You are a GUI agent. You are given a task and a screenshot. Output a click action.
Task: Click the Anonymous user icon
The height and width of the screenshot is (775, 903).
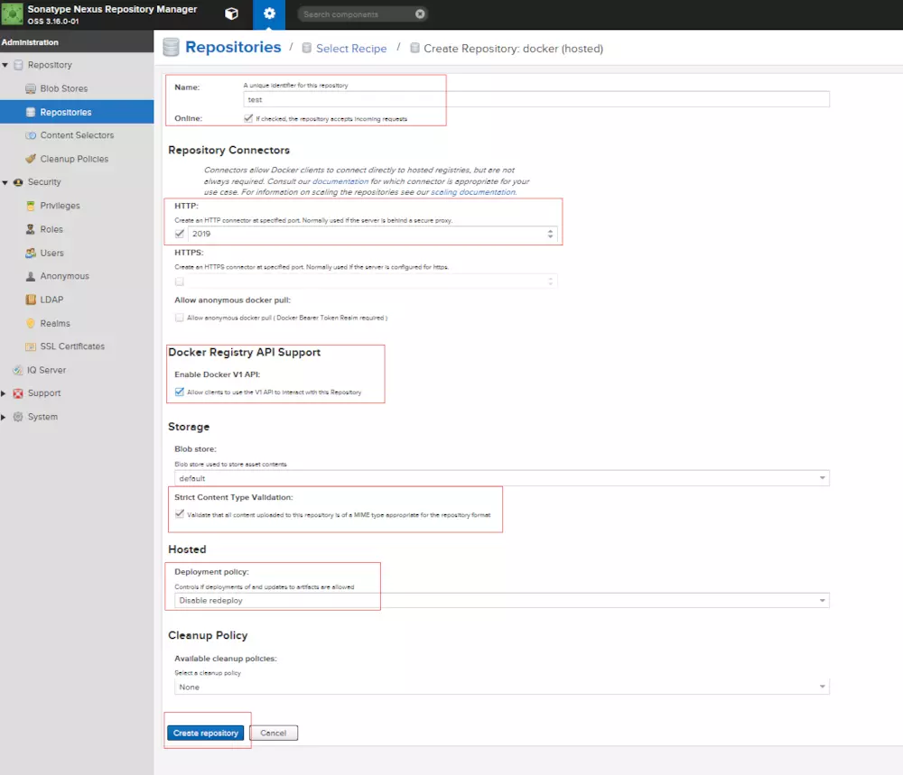click(x=31, y=276)
